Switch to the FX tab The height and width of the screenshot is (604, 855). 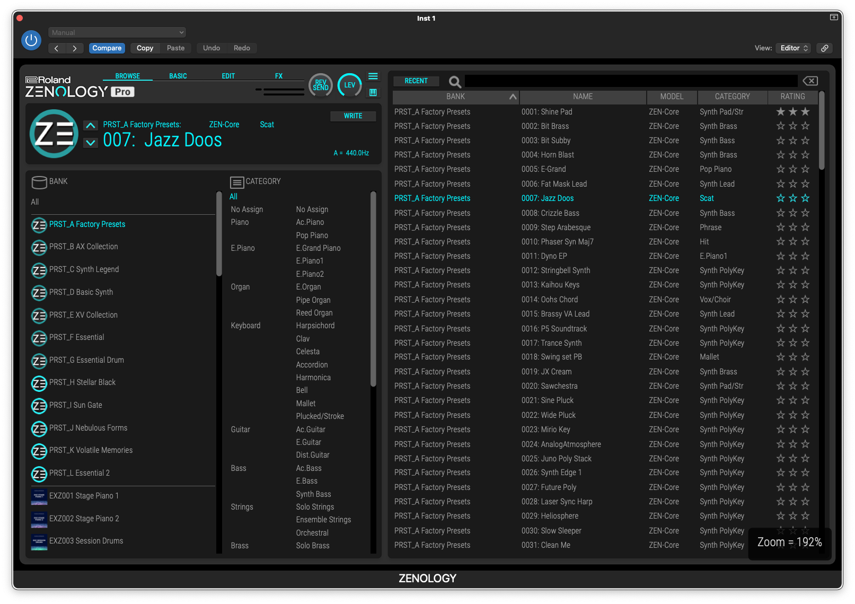(x=279, y=76)
